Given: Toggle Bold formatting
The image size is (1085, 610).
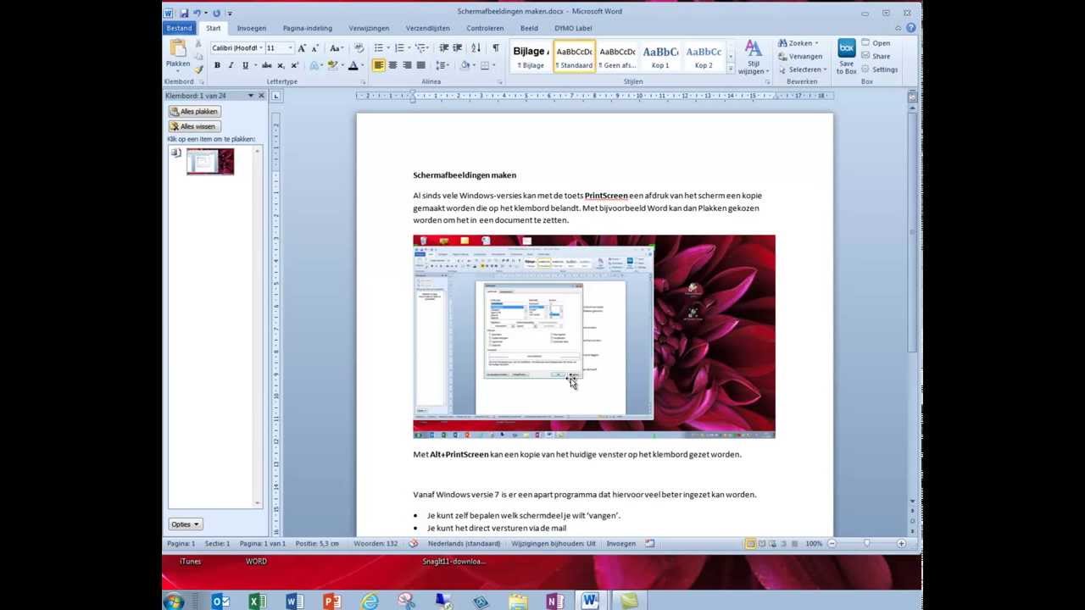Looking at the screenshot, I should pos(217,65).
